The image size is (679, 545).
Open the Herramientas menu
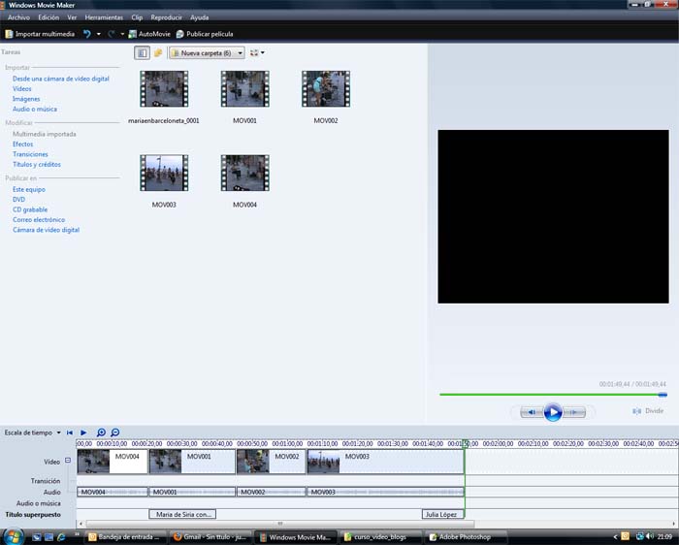[x=104, y=17]
